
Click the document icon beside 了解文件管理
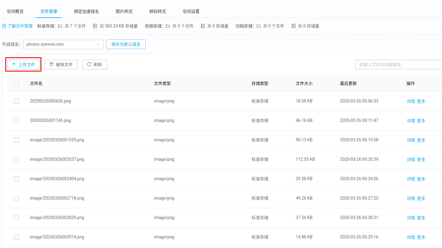[4, 26]
